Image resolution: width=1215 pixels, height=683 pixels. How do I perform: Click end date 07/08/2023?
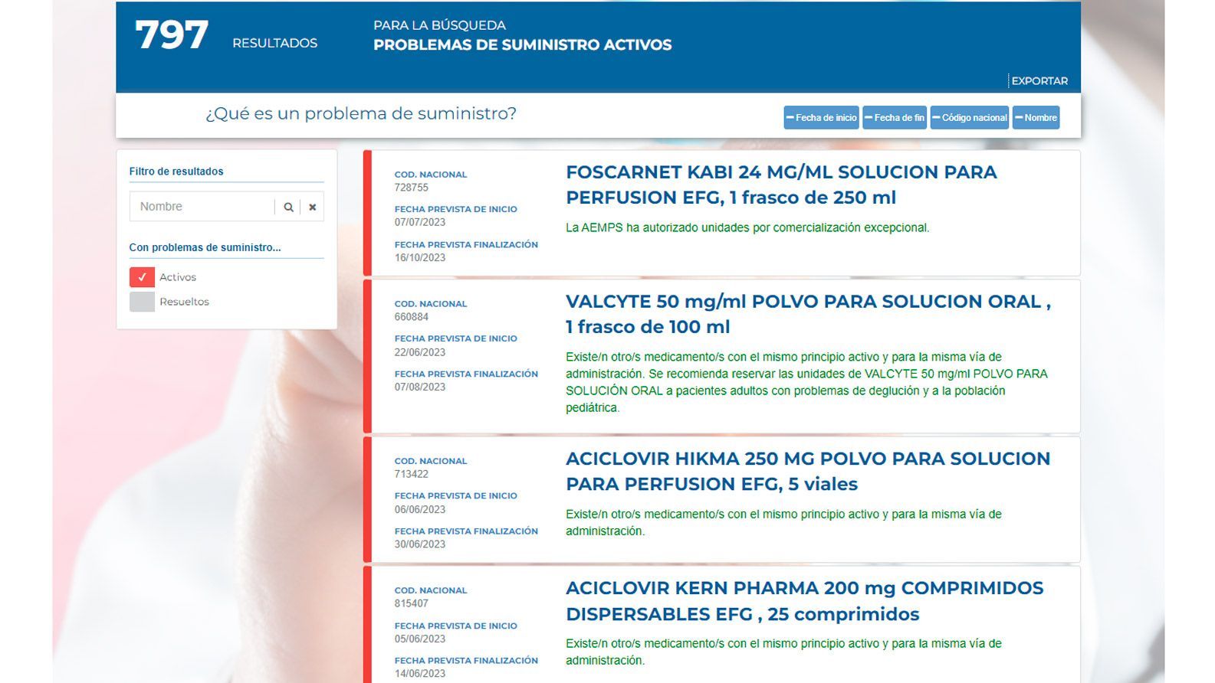(420, 387)
